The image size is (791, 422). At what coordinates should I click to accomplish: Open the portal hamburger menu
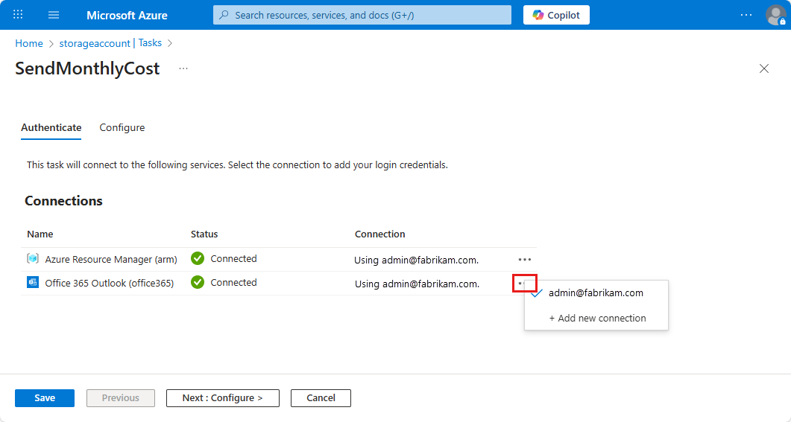coord(54,15)
